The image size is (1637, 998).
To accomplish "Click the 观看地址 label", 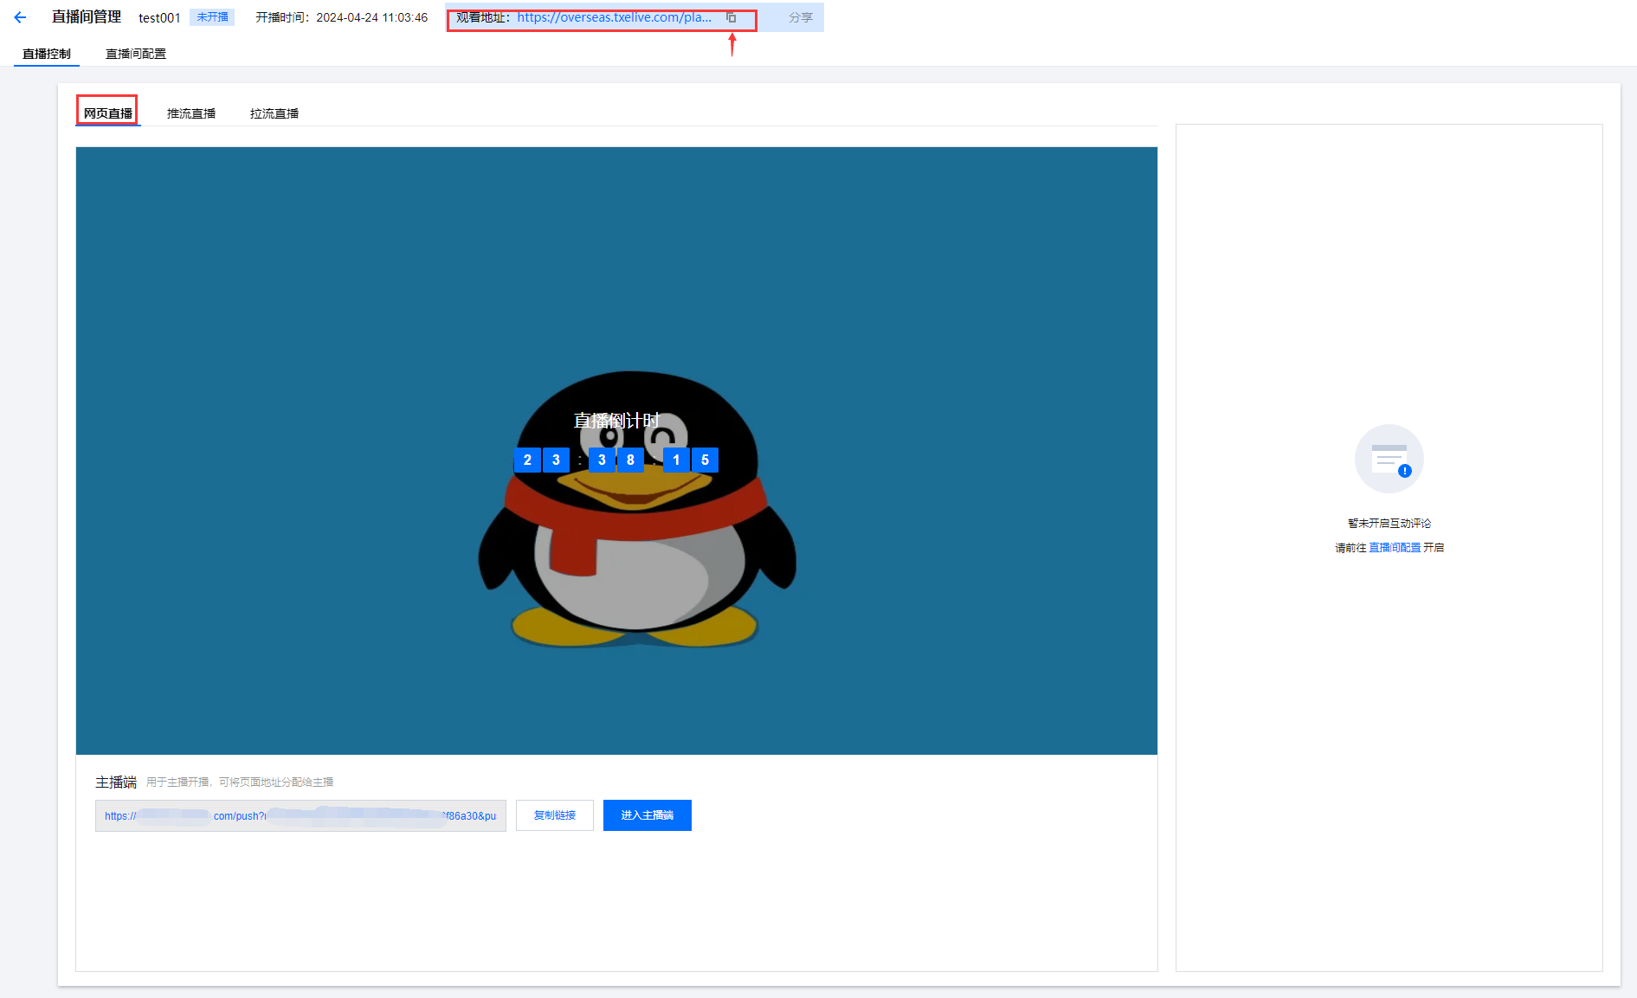I will click(483, 17).
